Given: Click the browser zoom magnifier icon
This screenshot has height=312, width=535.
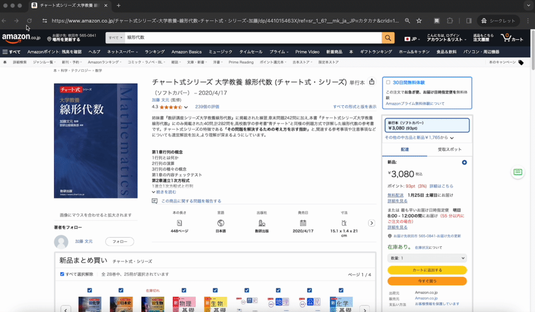Looking at the screenshot, I should pos(407,21).
